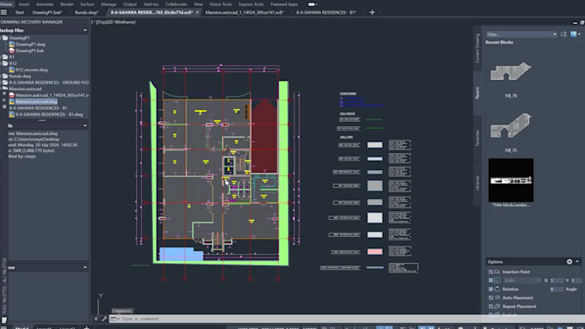585x329 pixels.
Task: Switch to the Manage ribbon tab
Action: 108,4
